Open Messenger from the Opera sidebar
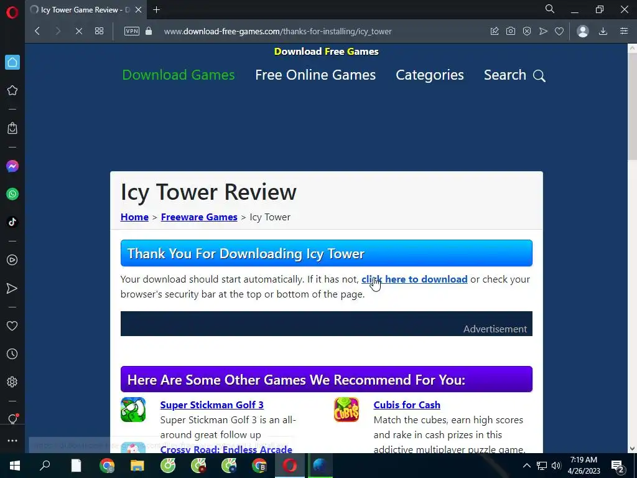 (12, 166)
